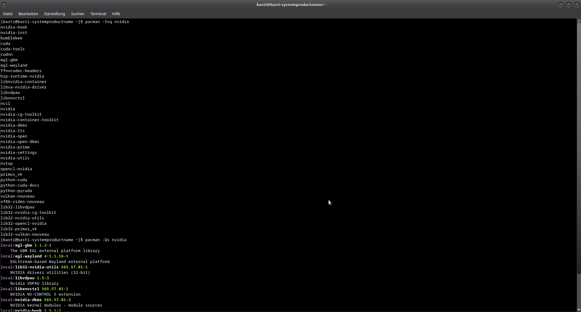Click the 'bumblebee' package line
The width and height of the screenshot is (581, 312).
click(x=11, y=38)
